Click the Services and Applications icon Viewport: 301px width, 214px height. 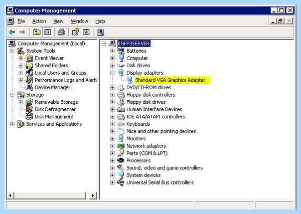click(21, 124)
